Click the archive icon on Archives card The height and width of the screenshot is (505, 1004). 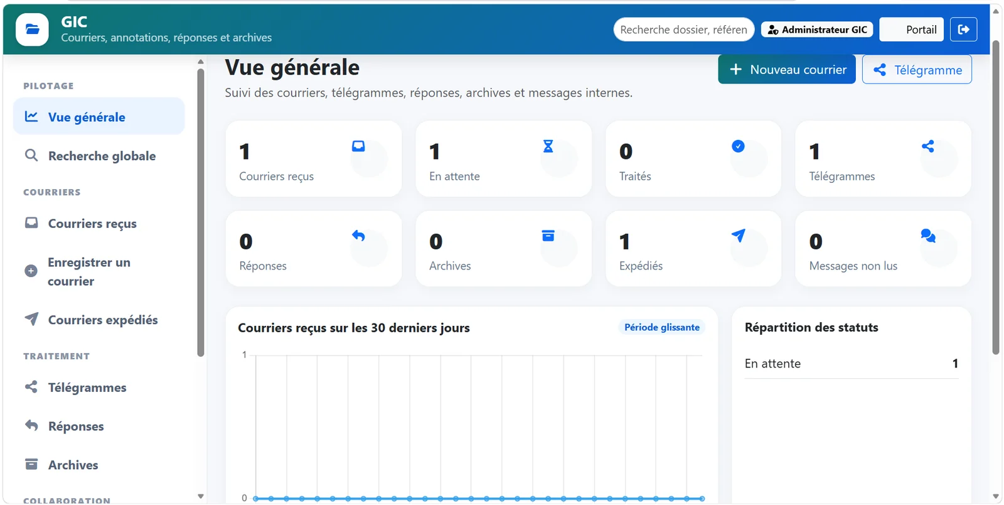pyautogui.click(x=548, y=236)
